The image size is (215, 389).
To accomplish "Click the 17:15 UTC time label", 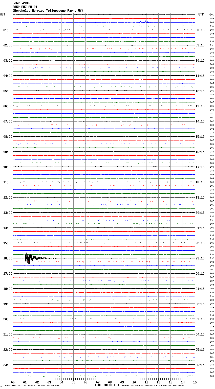I will point(200,167).
